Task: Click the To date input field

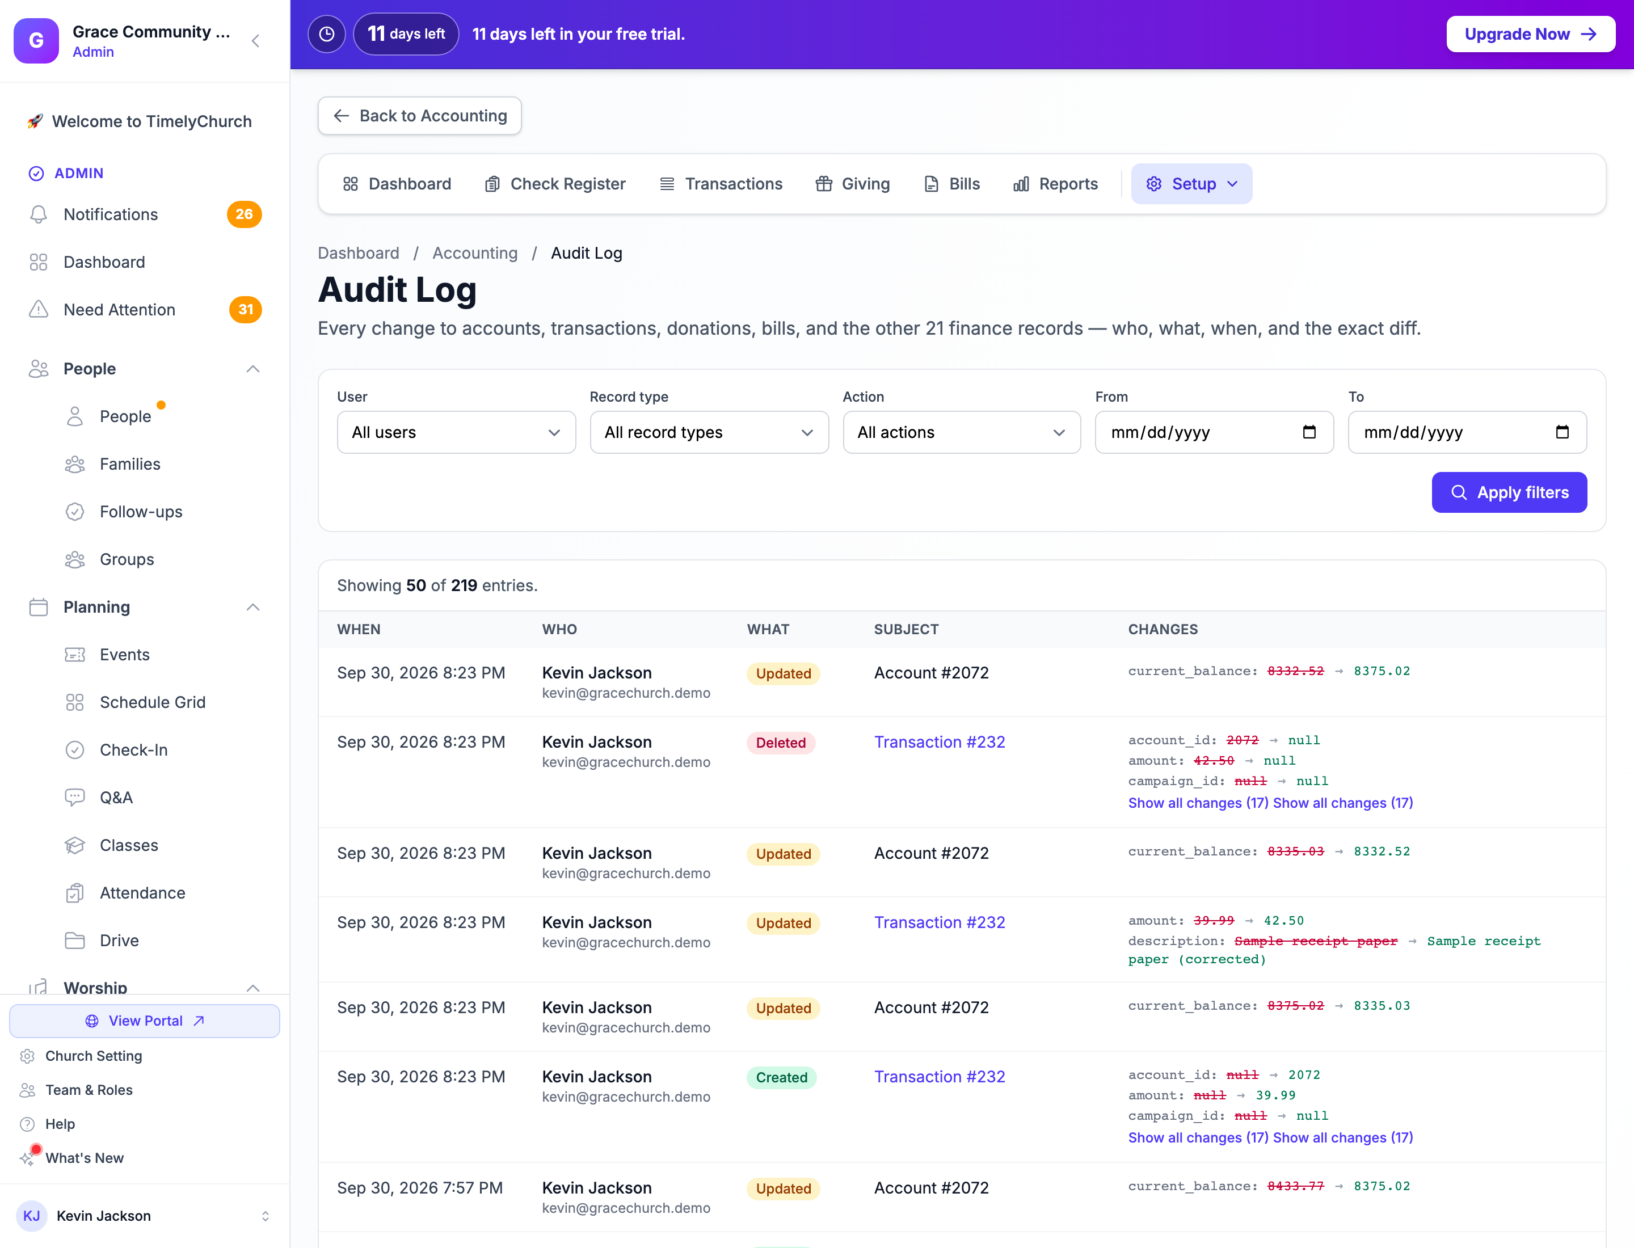Action: (1467, 432)
